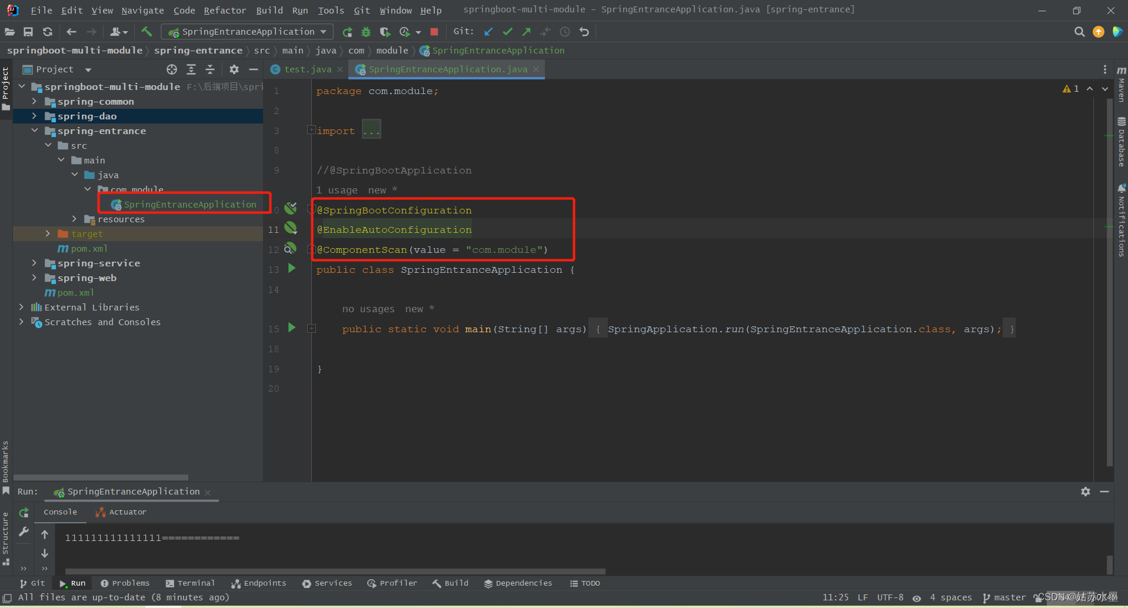This screenshot has height=608, width=1128.
Task: Open project folder icon in main toolbar
Action: [9, 32]
